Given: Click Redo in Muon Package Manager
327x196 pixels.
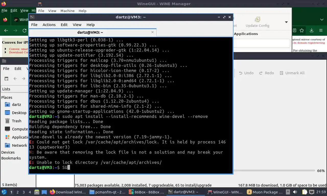Looking at the screenshot, I should 266,73.
